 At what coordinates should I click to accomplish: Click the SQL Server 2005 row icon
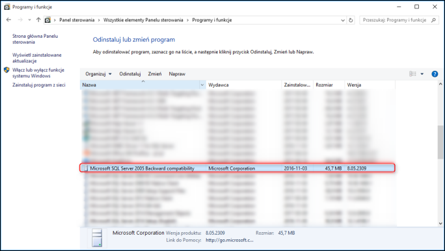point(85,168)
